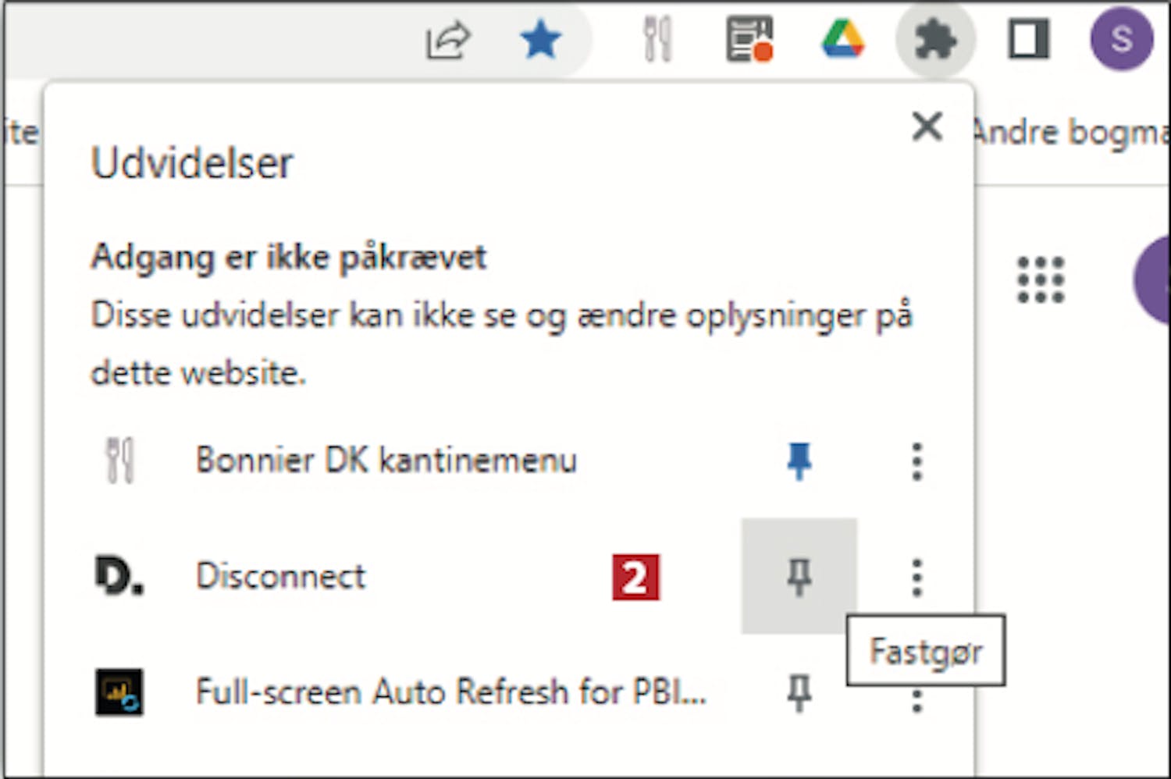
Task: Click the share page icon in address bar
Action: 447,41
